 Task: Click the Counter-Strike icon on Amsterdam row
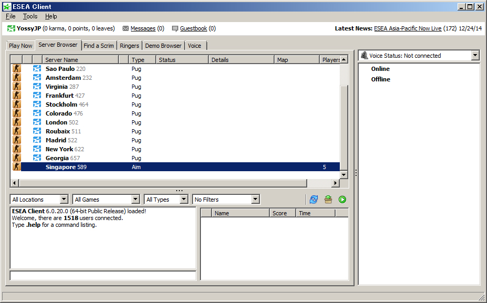[x=17, y=78]
